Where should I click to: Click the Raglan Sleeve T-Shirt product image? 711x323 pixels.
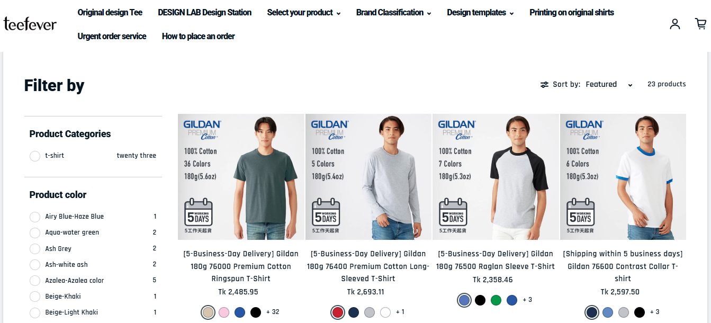click(x=496, y=176)
